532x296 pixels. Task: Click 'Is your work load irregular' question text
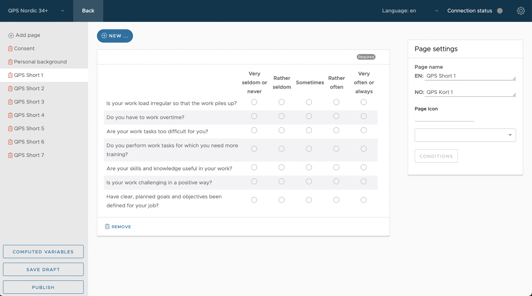(172, 103)
